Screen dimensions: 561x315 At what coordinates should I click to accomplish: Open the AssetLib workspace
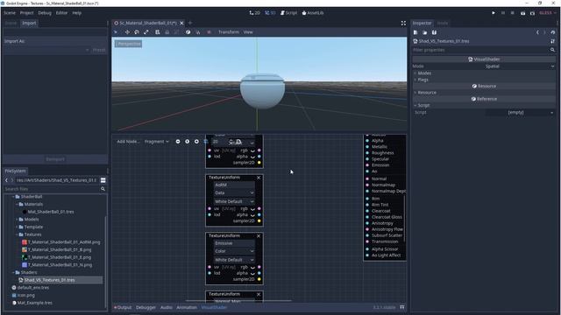(313, 13)
